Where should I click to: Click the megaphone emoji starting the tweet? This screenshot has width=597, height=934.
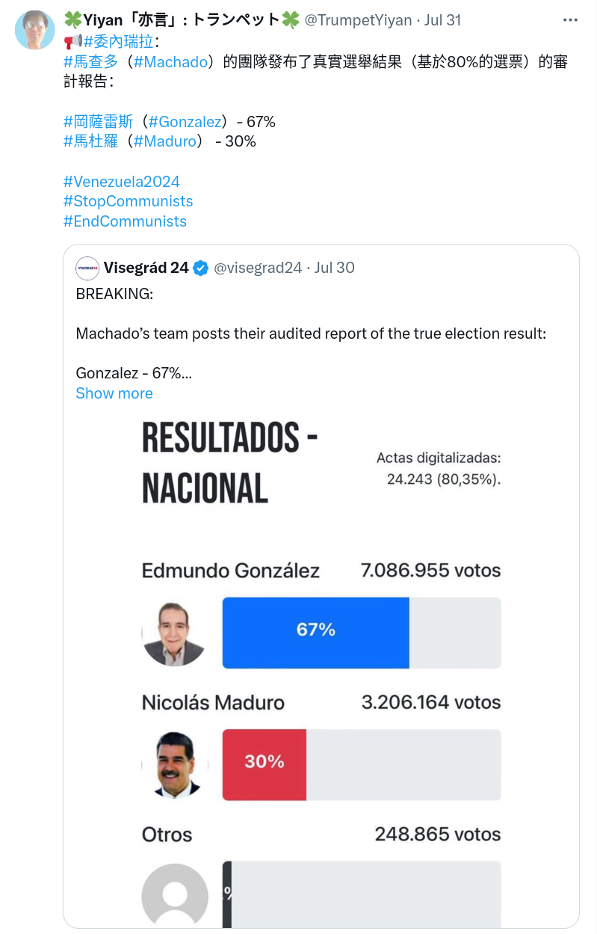tap(73, 41)
